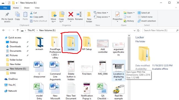Click This PC in address bar
Image resolution: width=179 pixels, height=100 pixels.
tap(31, 30)
